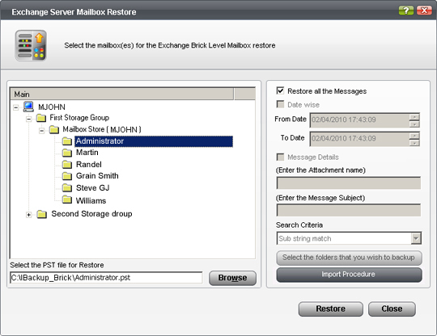The image size is (437, 336).
Task: Select the Martin mailbox
Action: coord(87,153)
